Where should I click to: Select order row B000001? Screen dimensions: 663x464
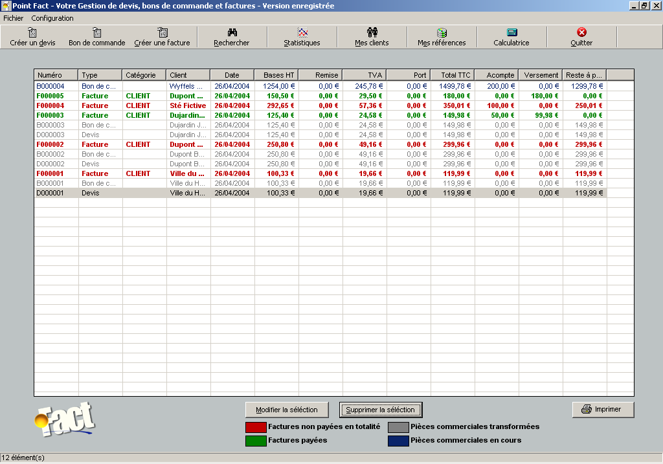click(320, 183)
